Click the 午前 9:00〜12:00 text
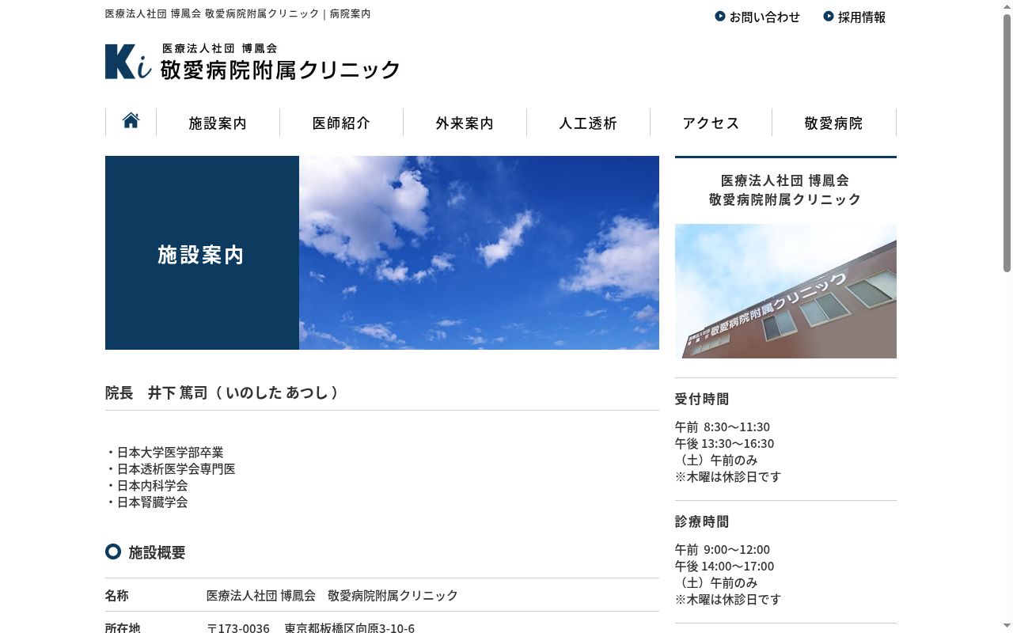The height and width of the screenshot is (633, 1013). pos(723,549)
